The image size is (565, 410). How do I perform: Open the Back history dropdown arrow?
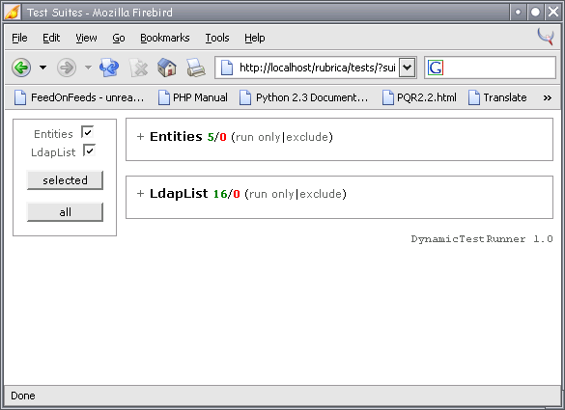click(x=42, y=68)
